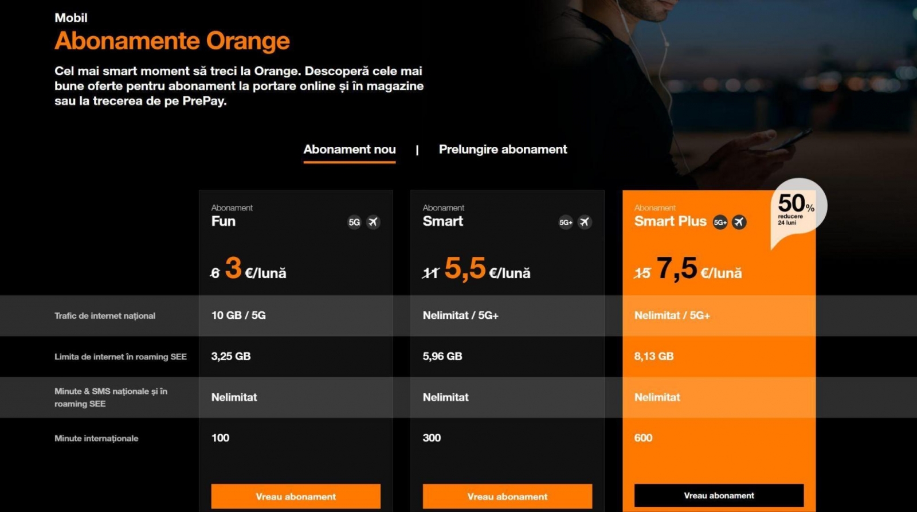Switch to Prelungire abonament tab
Screen dimensions: 917x512
(503, 150)
